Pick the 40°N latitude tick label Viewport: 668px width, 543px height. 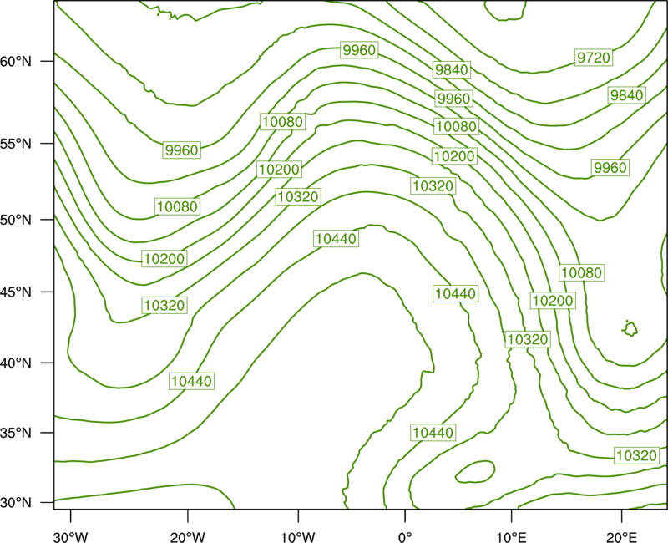tap(16, 363)
